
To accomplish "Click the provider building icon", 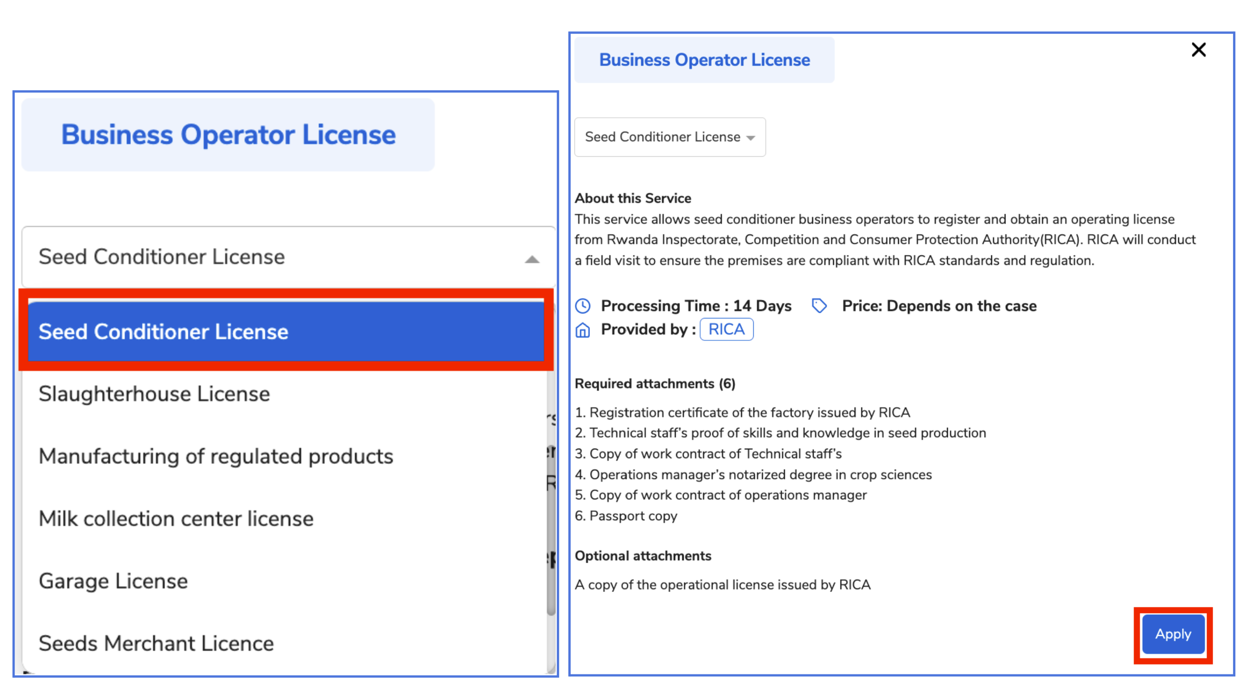I will pyautogui.click(x=583, y=330).
